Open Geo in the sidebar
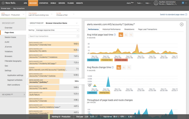This screenshot has width=189, height=119. point(6,66)
